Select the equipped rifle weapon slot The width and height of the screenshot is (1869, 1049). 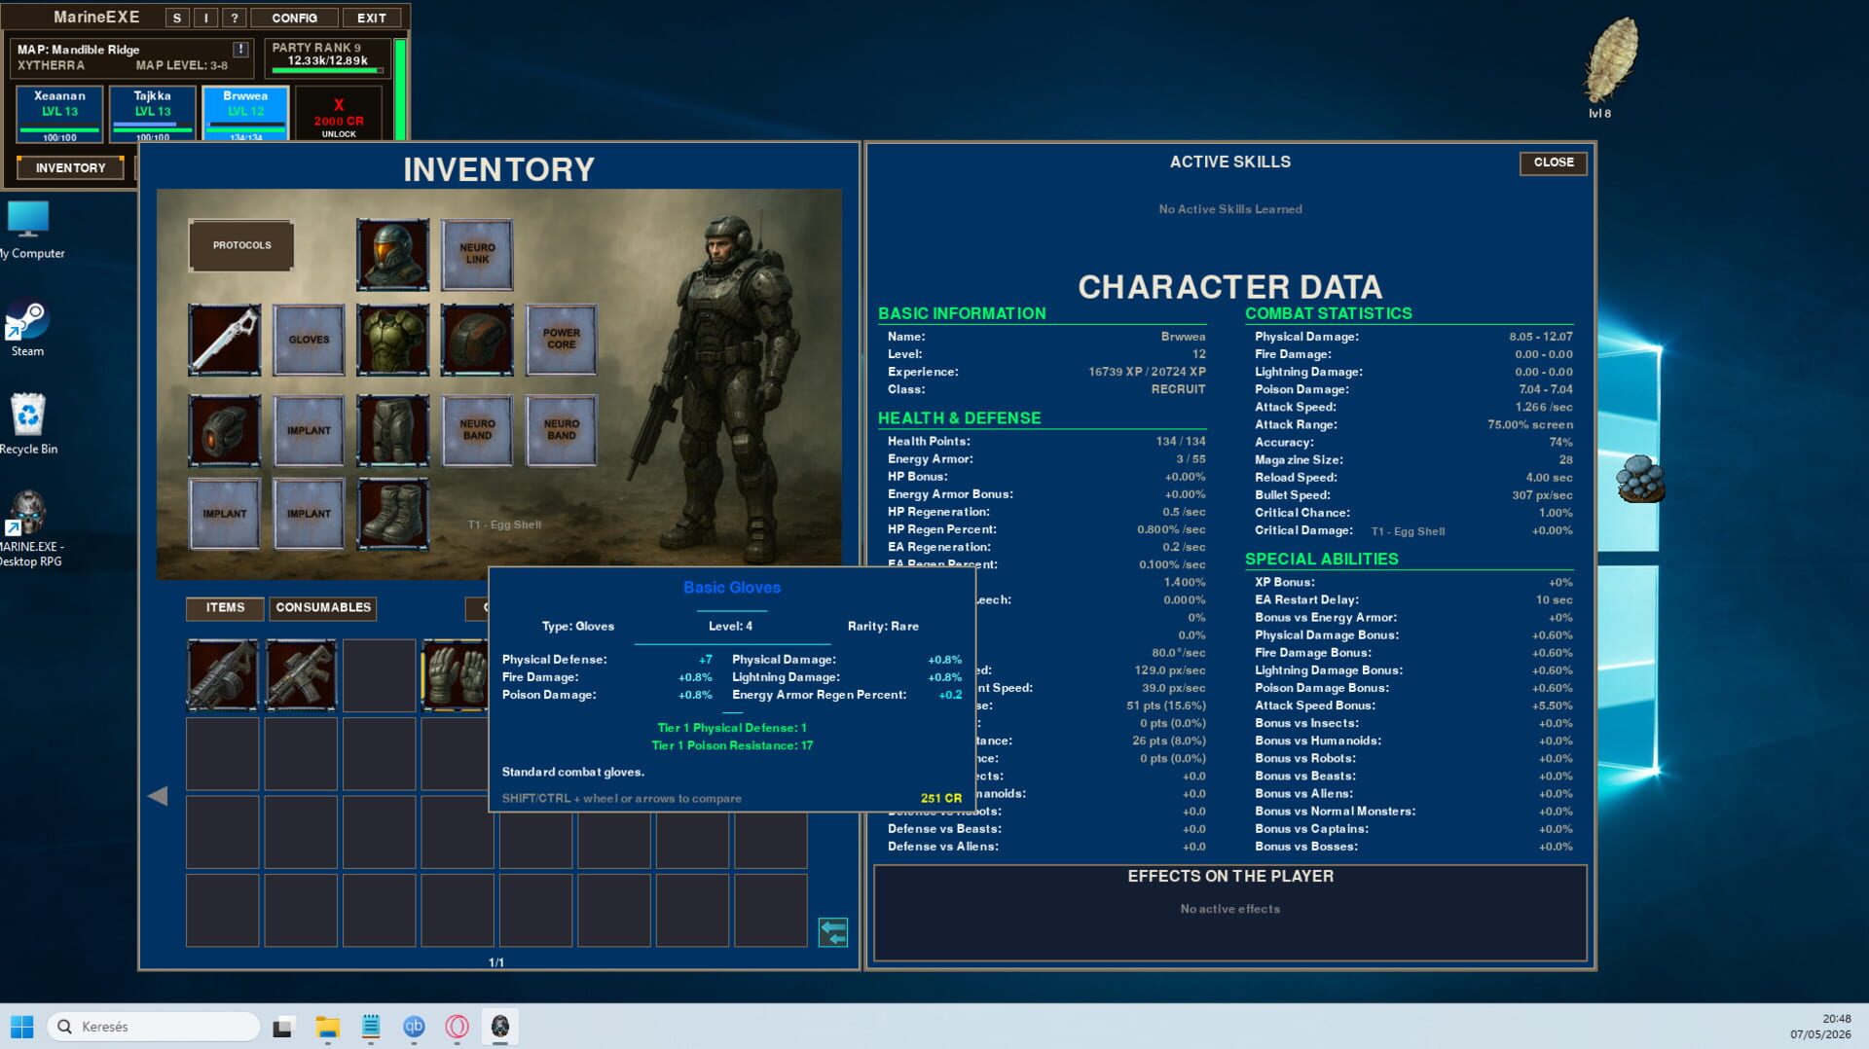coord(224,340)
